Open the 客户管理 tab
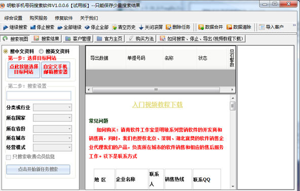This screenshot has width=300, height=191. click(78, 39)
